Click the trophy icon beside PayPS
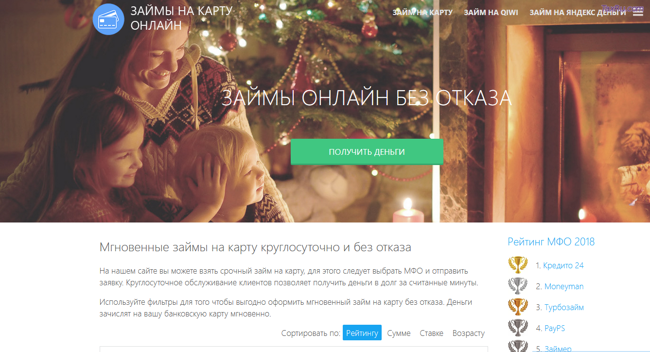 pos(518,328)
